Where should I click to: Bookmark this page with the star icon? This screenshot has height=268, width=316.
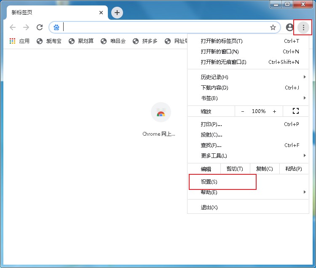coord(273,27)
